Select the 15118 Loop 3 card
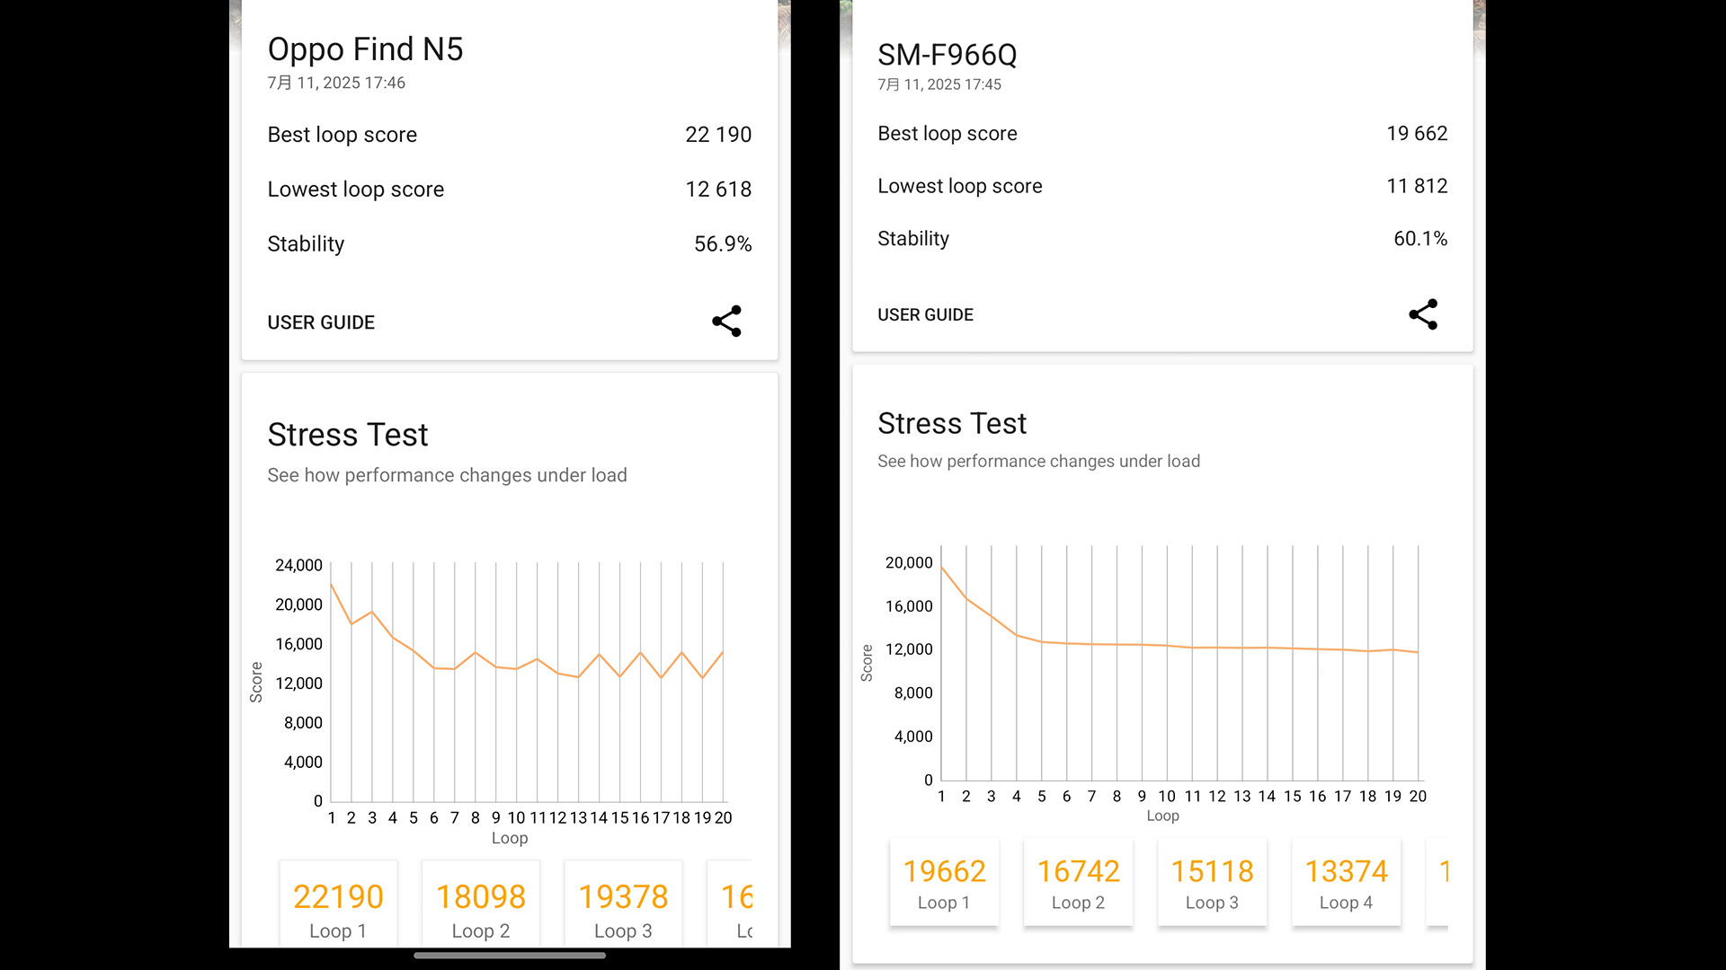 [1212, 882]
